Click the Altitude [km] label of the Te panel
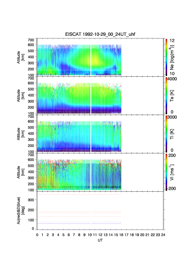 pyautogui.click(x=20, y=96)
